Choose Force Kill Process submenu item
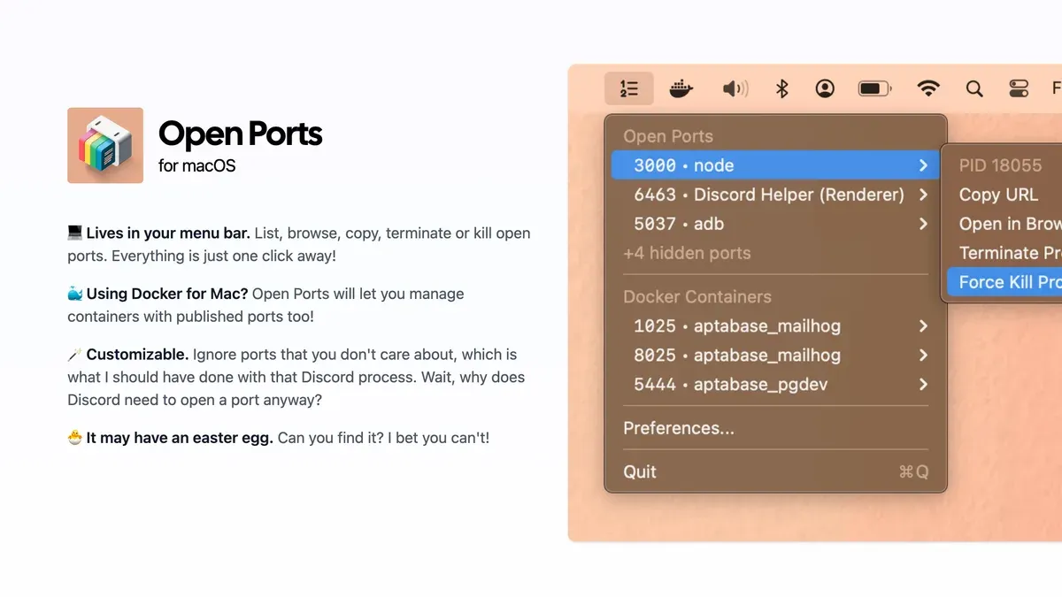 click(x=1004, y=282)
